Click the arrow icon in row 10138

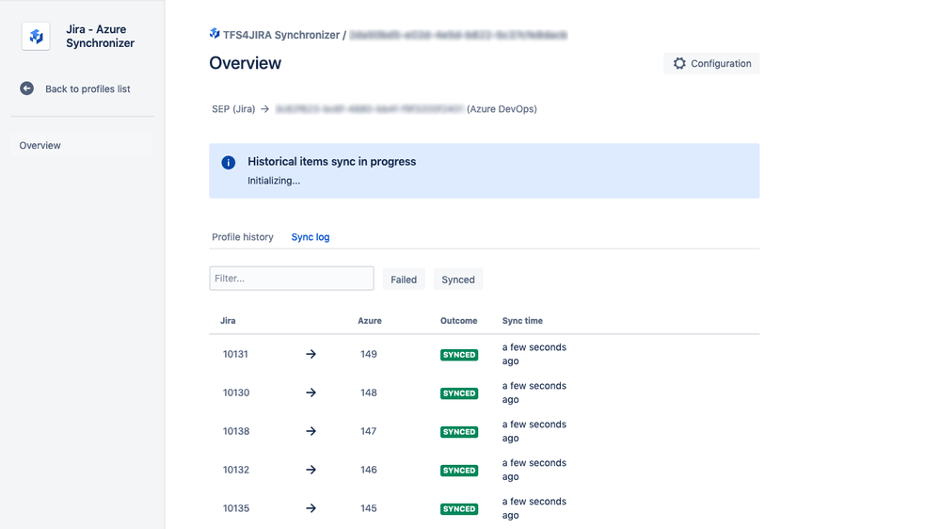pos(311,431)
